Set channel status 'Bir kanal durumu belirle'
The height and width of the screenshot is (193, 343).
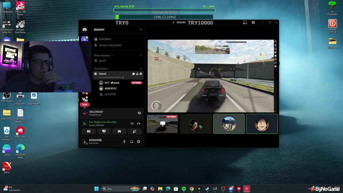point(111,77)
